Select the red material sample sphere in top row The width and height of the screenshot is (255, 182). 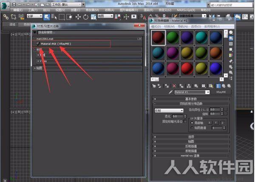(158, 38)
